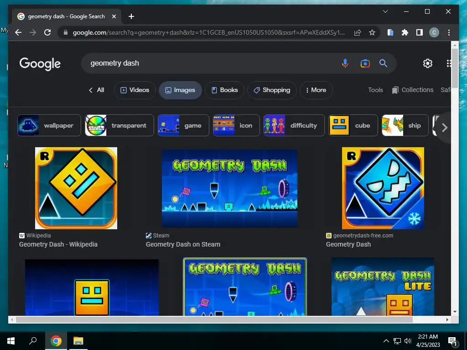Screen dimensions: 467x350
Task: Share this page from address bar
Action: [358, 32]
